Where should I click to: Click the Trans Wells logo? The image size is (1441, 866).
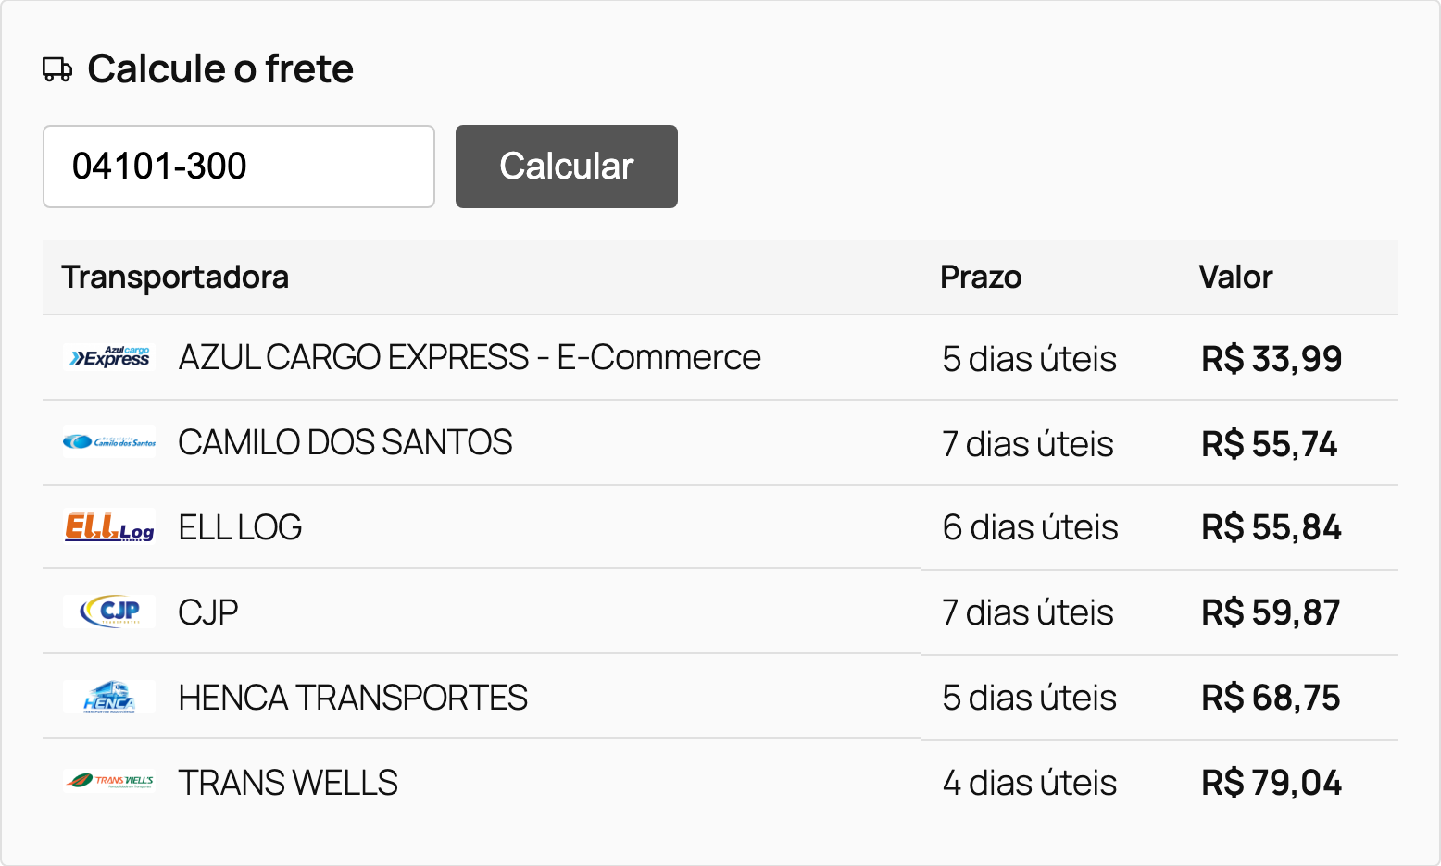click(x=109, y=782)
